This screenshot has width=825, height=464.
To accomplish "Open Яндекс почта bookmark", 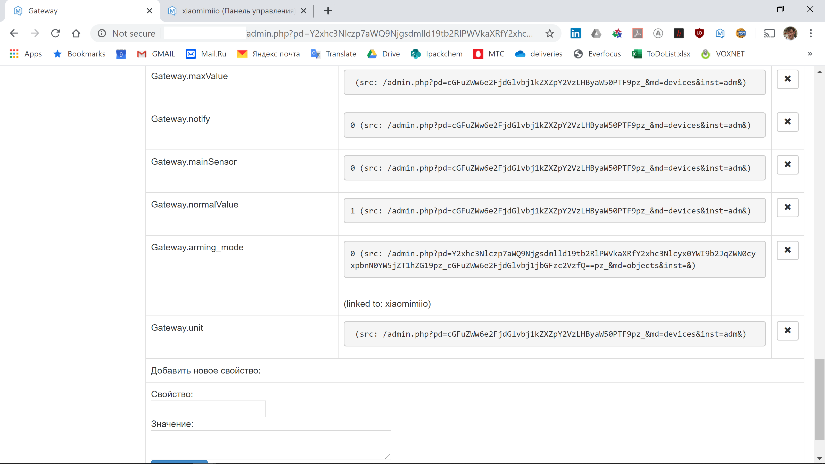I will pos(268,53).
